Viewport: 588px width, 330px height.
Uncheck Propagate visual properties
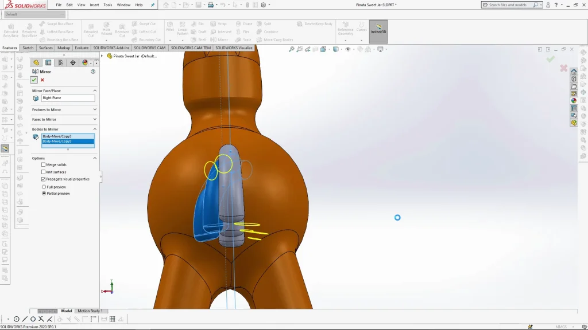[x=44, y=179]
